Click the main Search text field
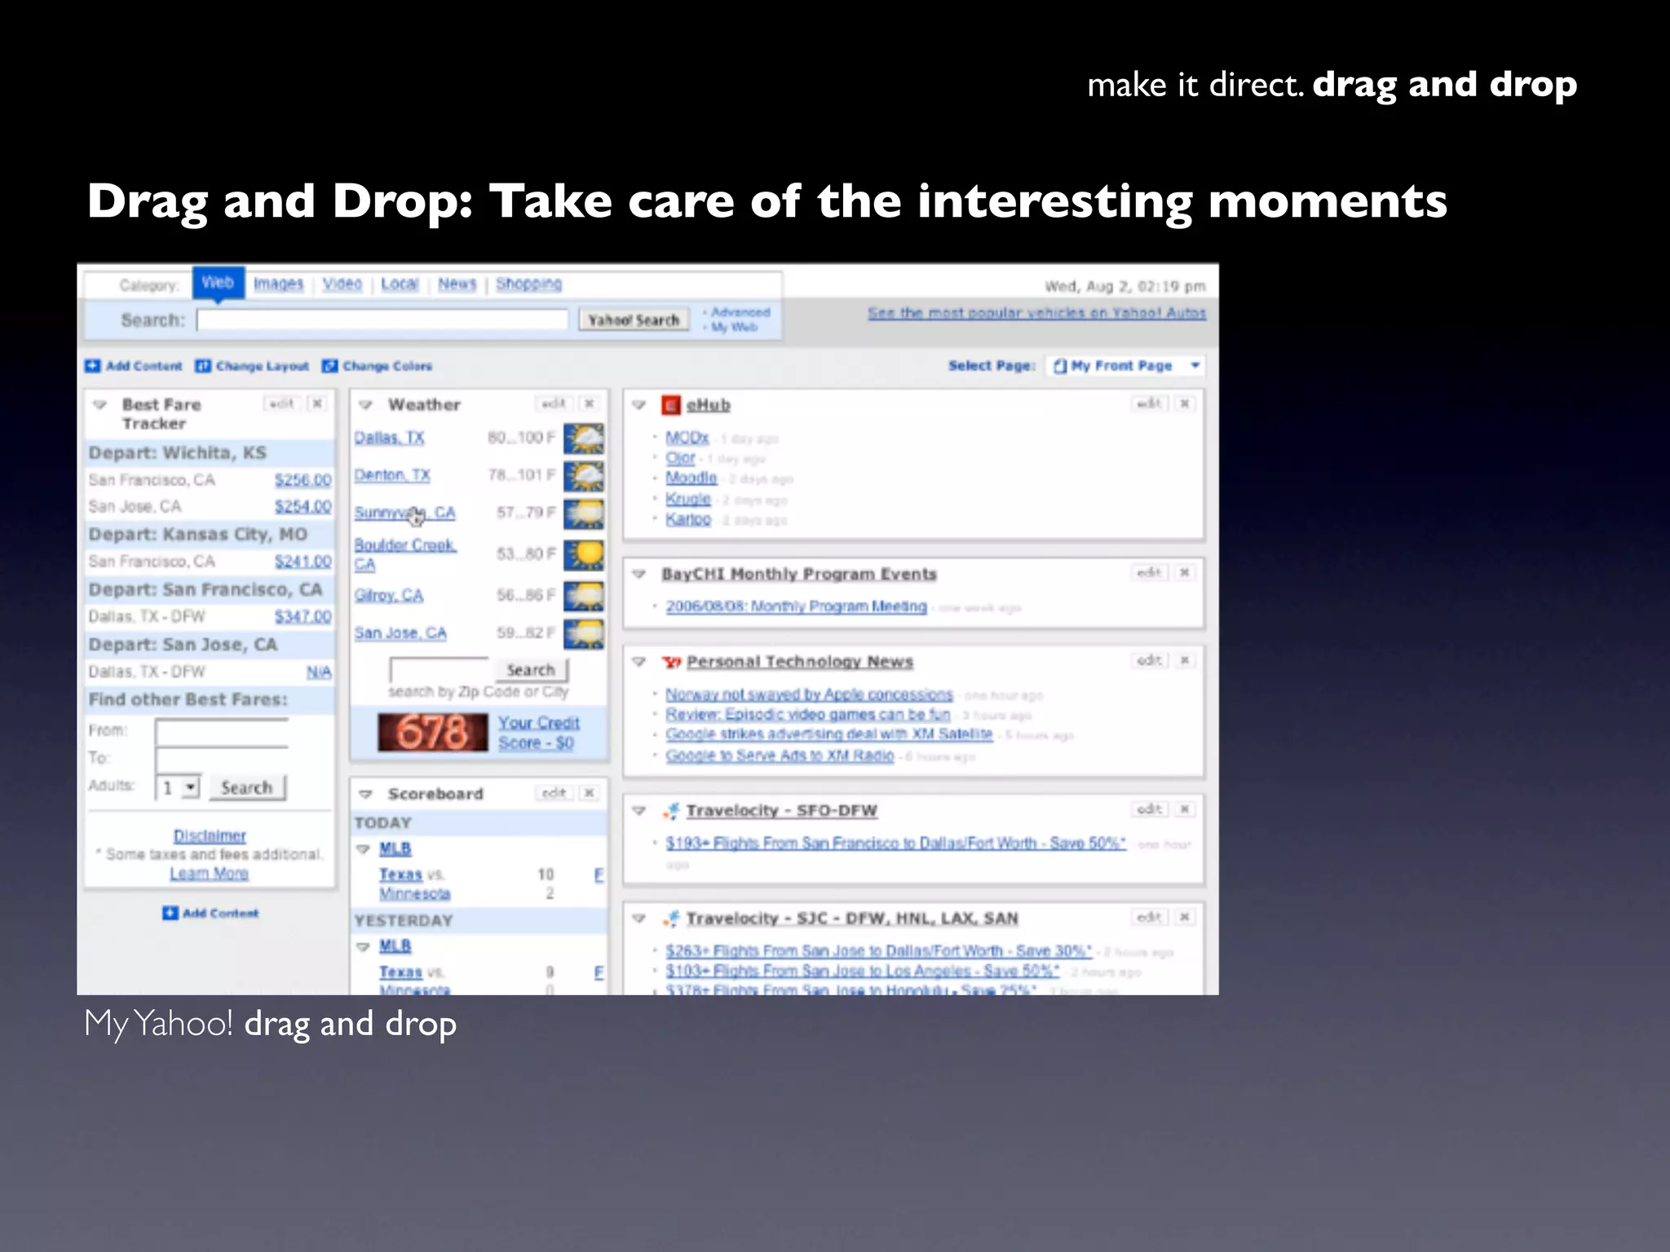The width and height of the screenshot is (1670, 1252). (x=382, y=320)
